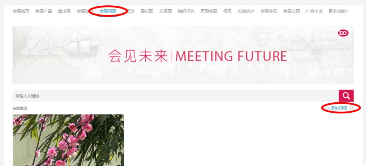Screen dimensions: 366x166
Task: Click the magnifier search button
Action: (346, 96)
